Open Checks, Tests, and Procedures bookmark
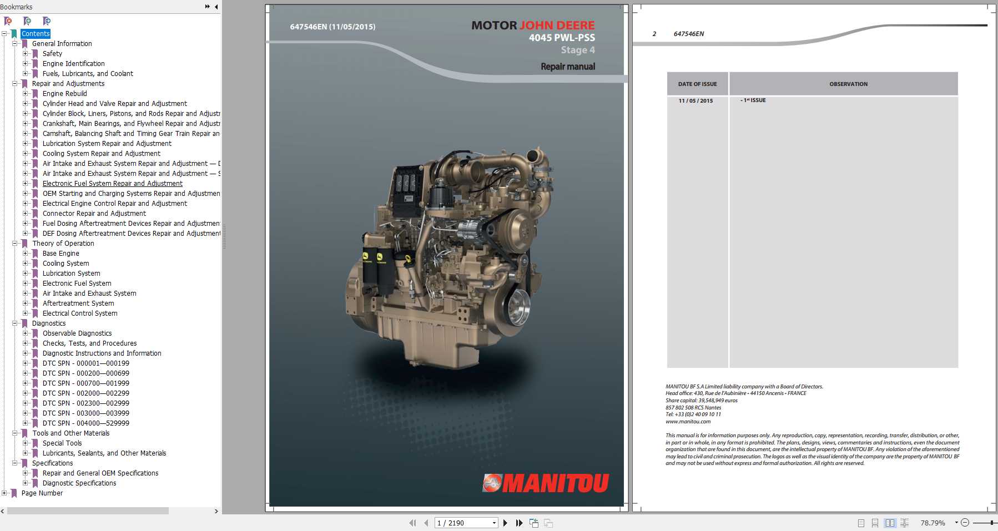Image resolution: width=998 pixels, height=531 pixels. pyautogui.click(x=89, y=343)
